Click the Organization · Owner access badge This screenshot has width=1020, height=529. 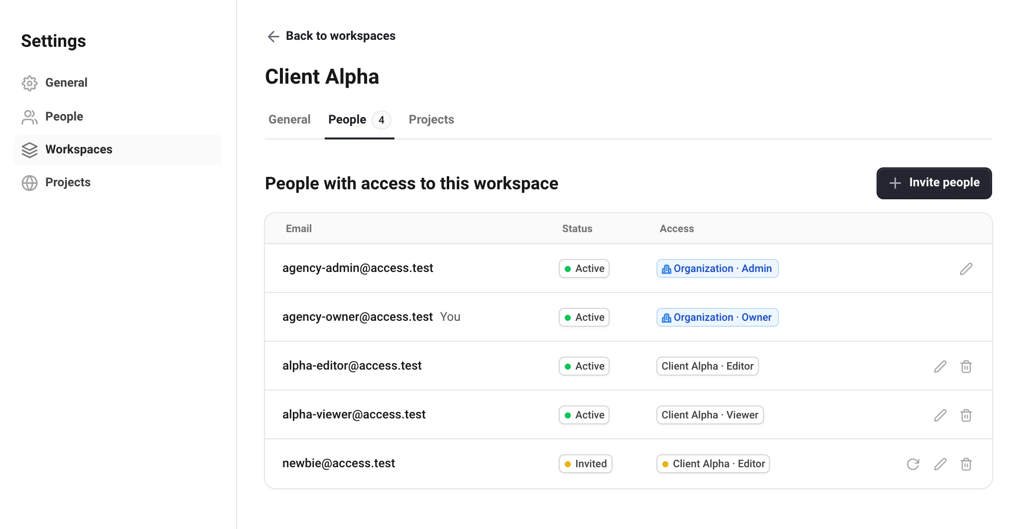tap(717, 317)
